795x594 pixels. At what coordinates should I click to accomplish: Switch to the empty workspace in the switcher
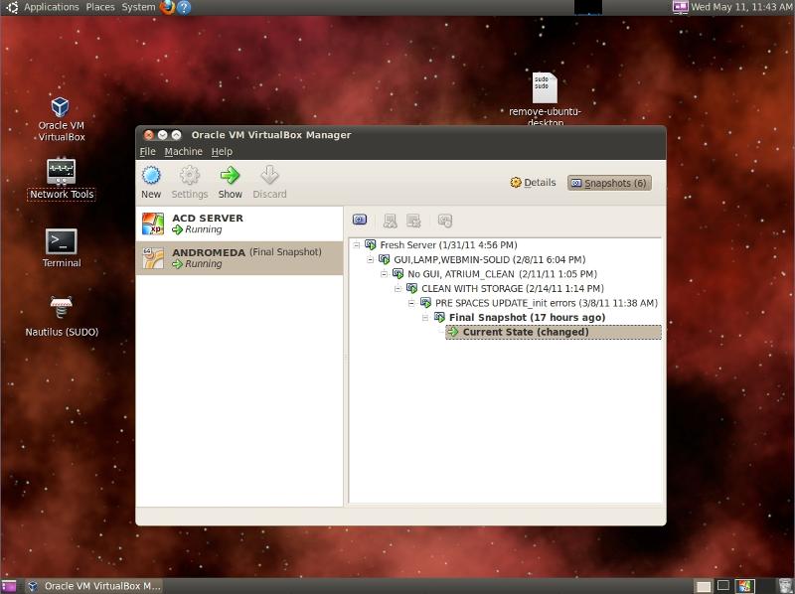click(723, 586)
